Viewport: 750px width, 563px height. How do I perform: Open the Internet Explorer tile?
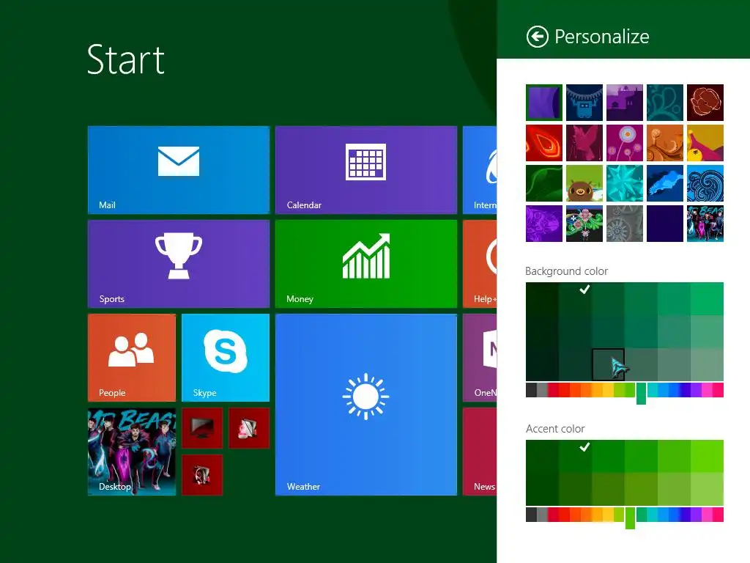[x=480, y=170]
